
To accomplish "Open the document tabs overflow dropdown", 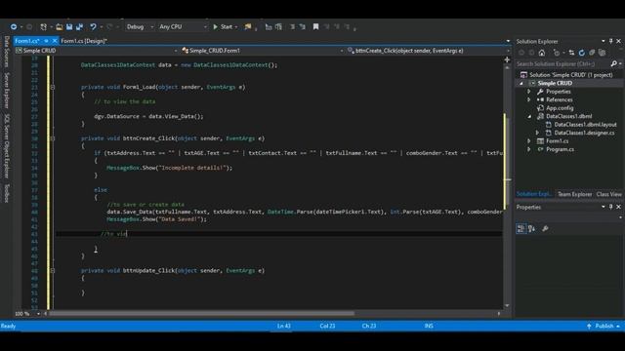I will pyautogui.click(x=508, y=41).
